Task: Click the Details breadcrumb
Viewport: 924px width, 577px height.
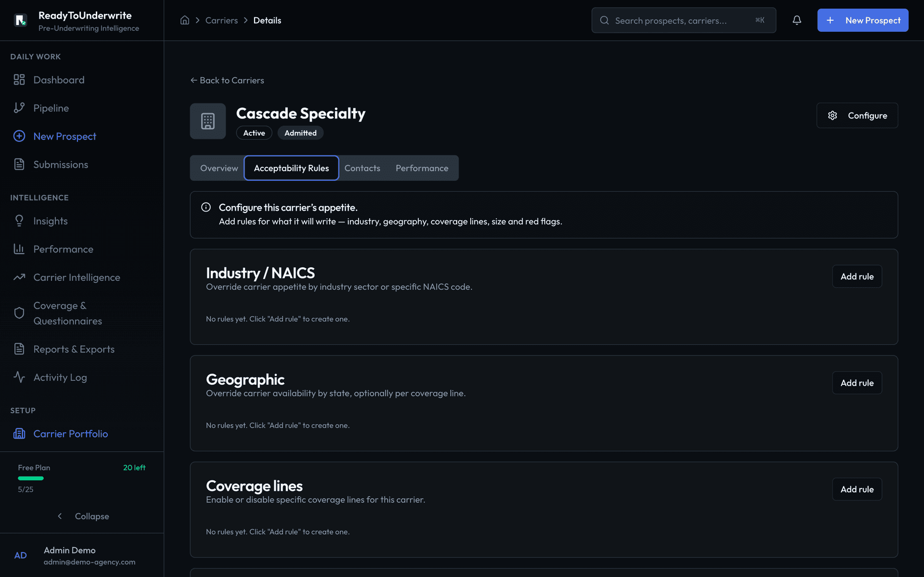Action: click(267, 20)
